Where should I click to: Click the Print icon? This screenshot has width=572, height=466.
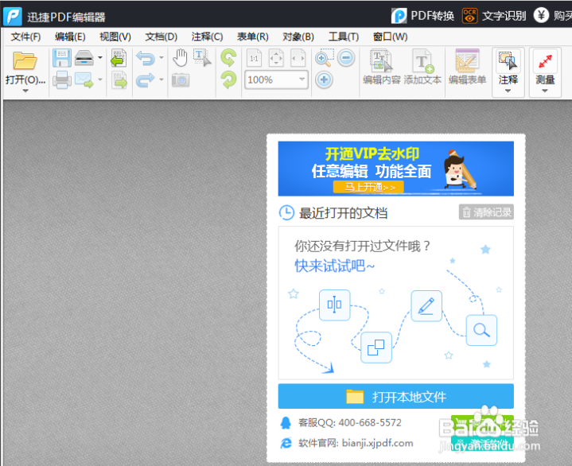point(61,80)
